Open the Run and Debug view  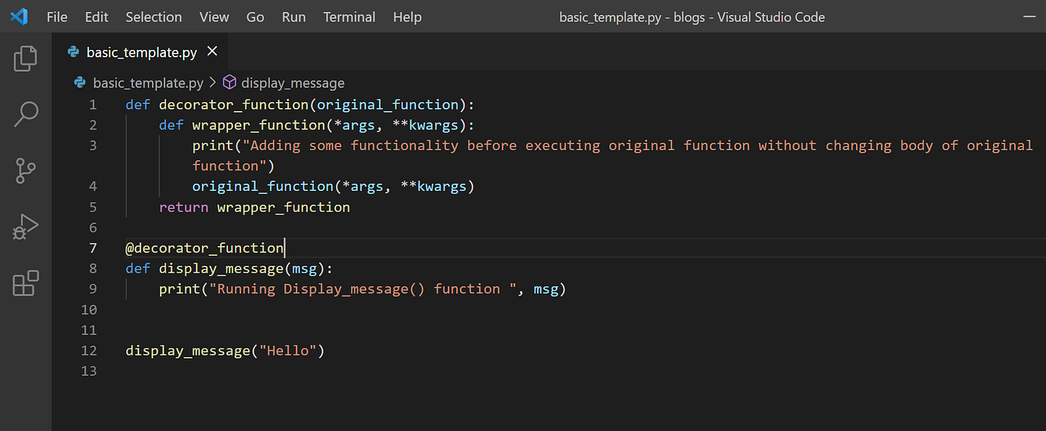(x=25, y=227)
